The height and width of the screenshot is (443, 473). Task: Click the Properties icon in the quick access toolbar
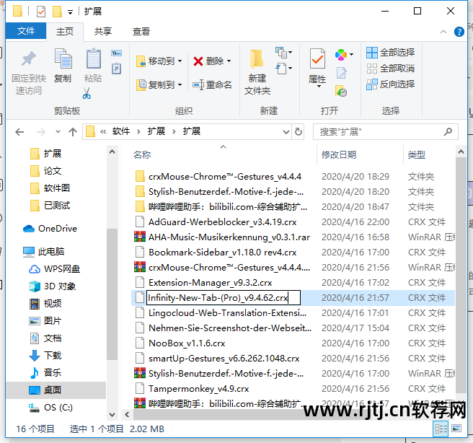coord(41,12)
